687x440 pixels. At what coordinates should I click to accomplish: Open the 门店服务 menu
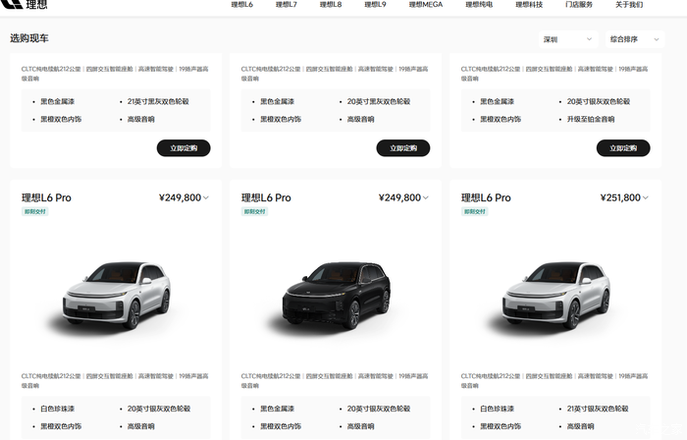tap(579, 4)
